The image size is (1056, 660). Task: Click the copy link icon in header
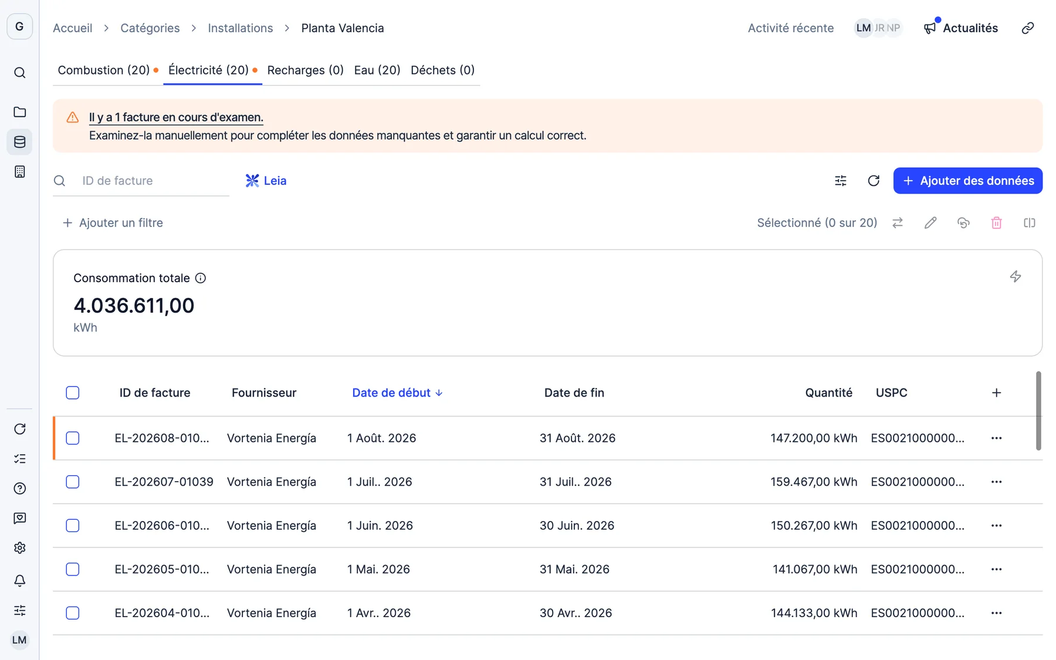1028,28
